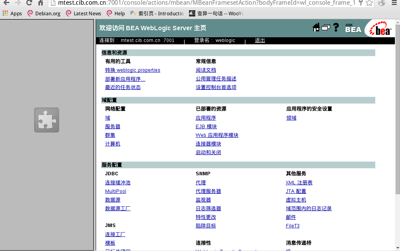This screenshot has width=400, height=251.
Task: Click the missing plugin puzzle icon
Action: [x=47, y=120]
